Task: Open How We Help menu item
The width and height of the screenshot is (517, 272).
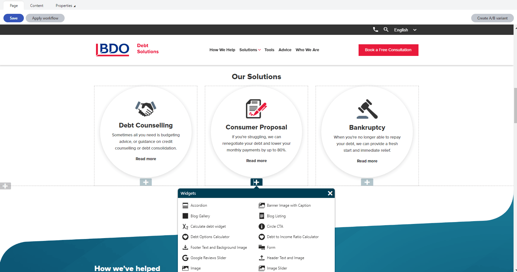Action: [222, 50]
